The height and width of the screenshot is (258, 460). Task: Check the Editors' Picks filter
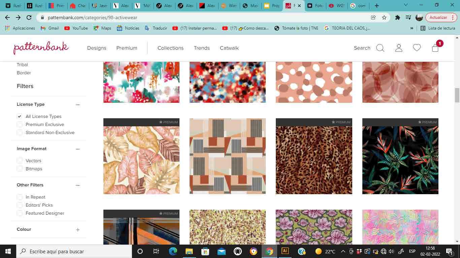(20, 205)
